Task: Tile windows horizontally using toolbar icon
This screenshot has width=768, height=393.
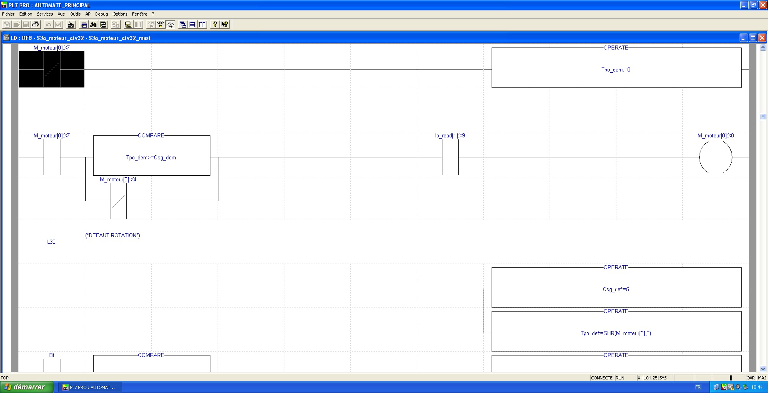Action: 192,25
